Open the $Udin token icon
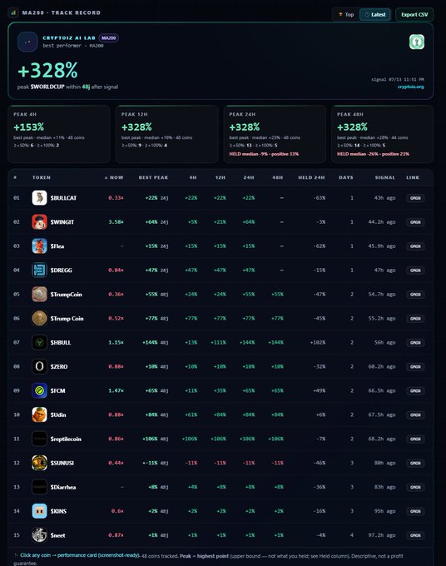The width and height of the screenshot is (446, 566). click(39, 415)
